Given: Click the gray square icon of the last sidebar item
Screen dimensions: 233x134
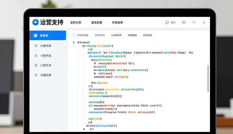Looking at the screenshot, I should tap(36, 75).
